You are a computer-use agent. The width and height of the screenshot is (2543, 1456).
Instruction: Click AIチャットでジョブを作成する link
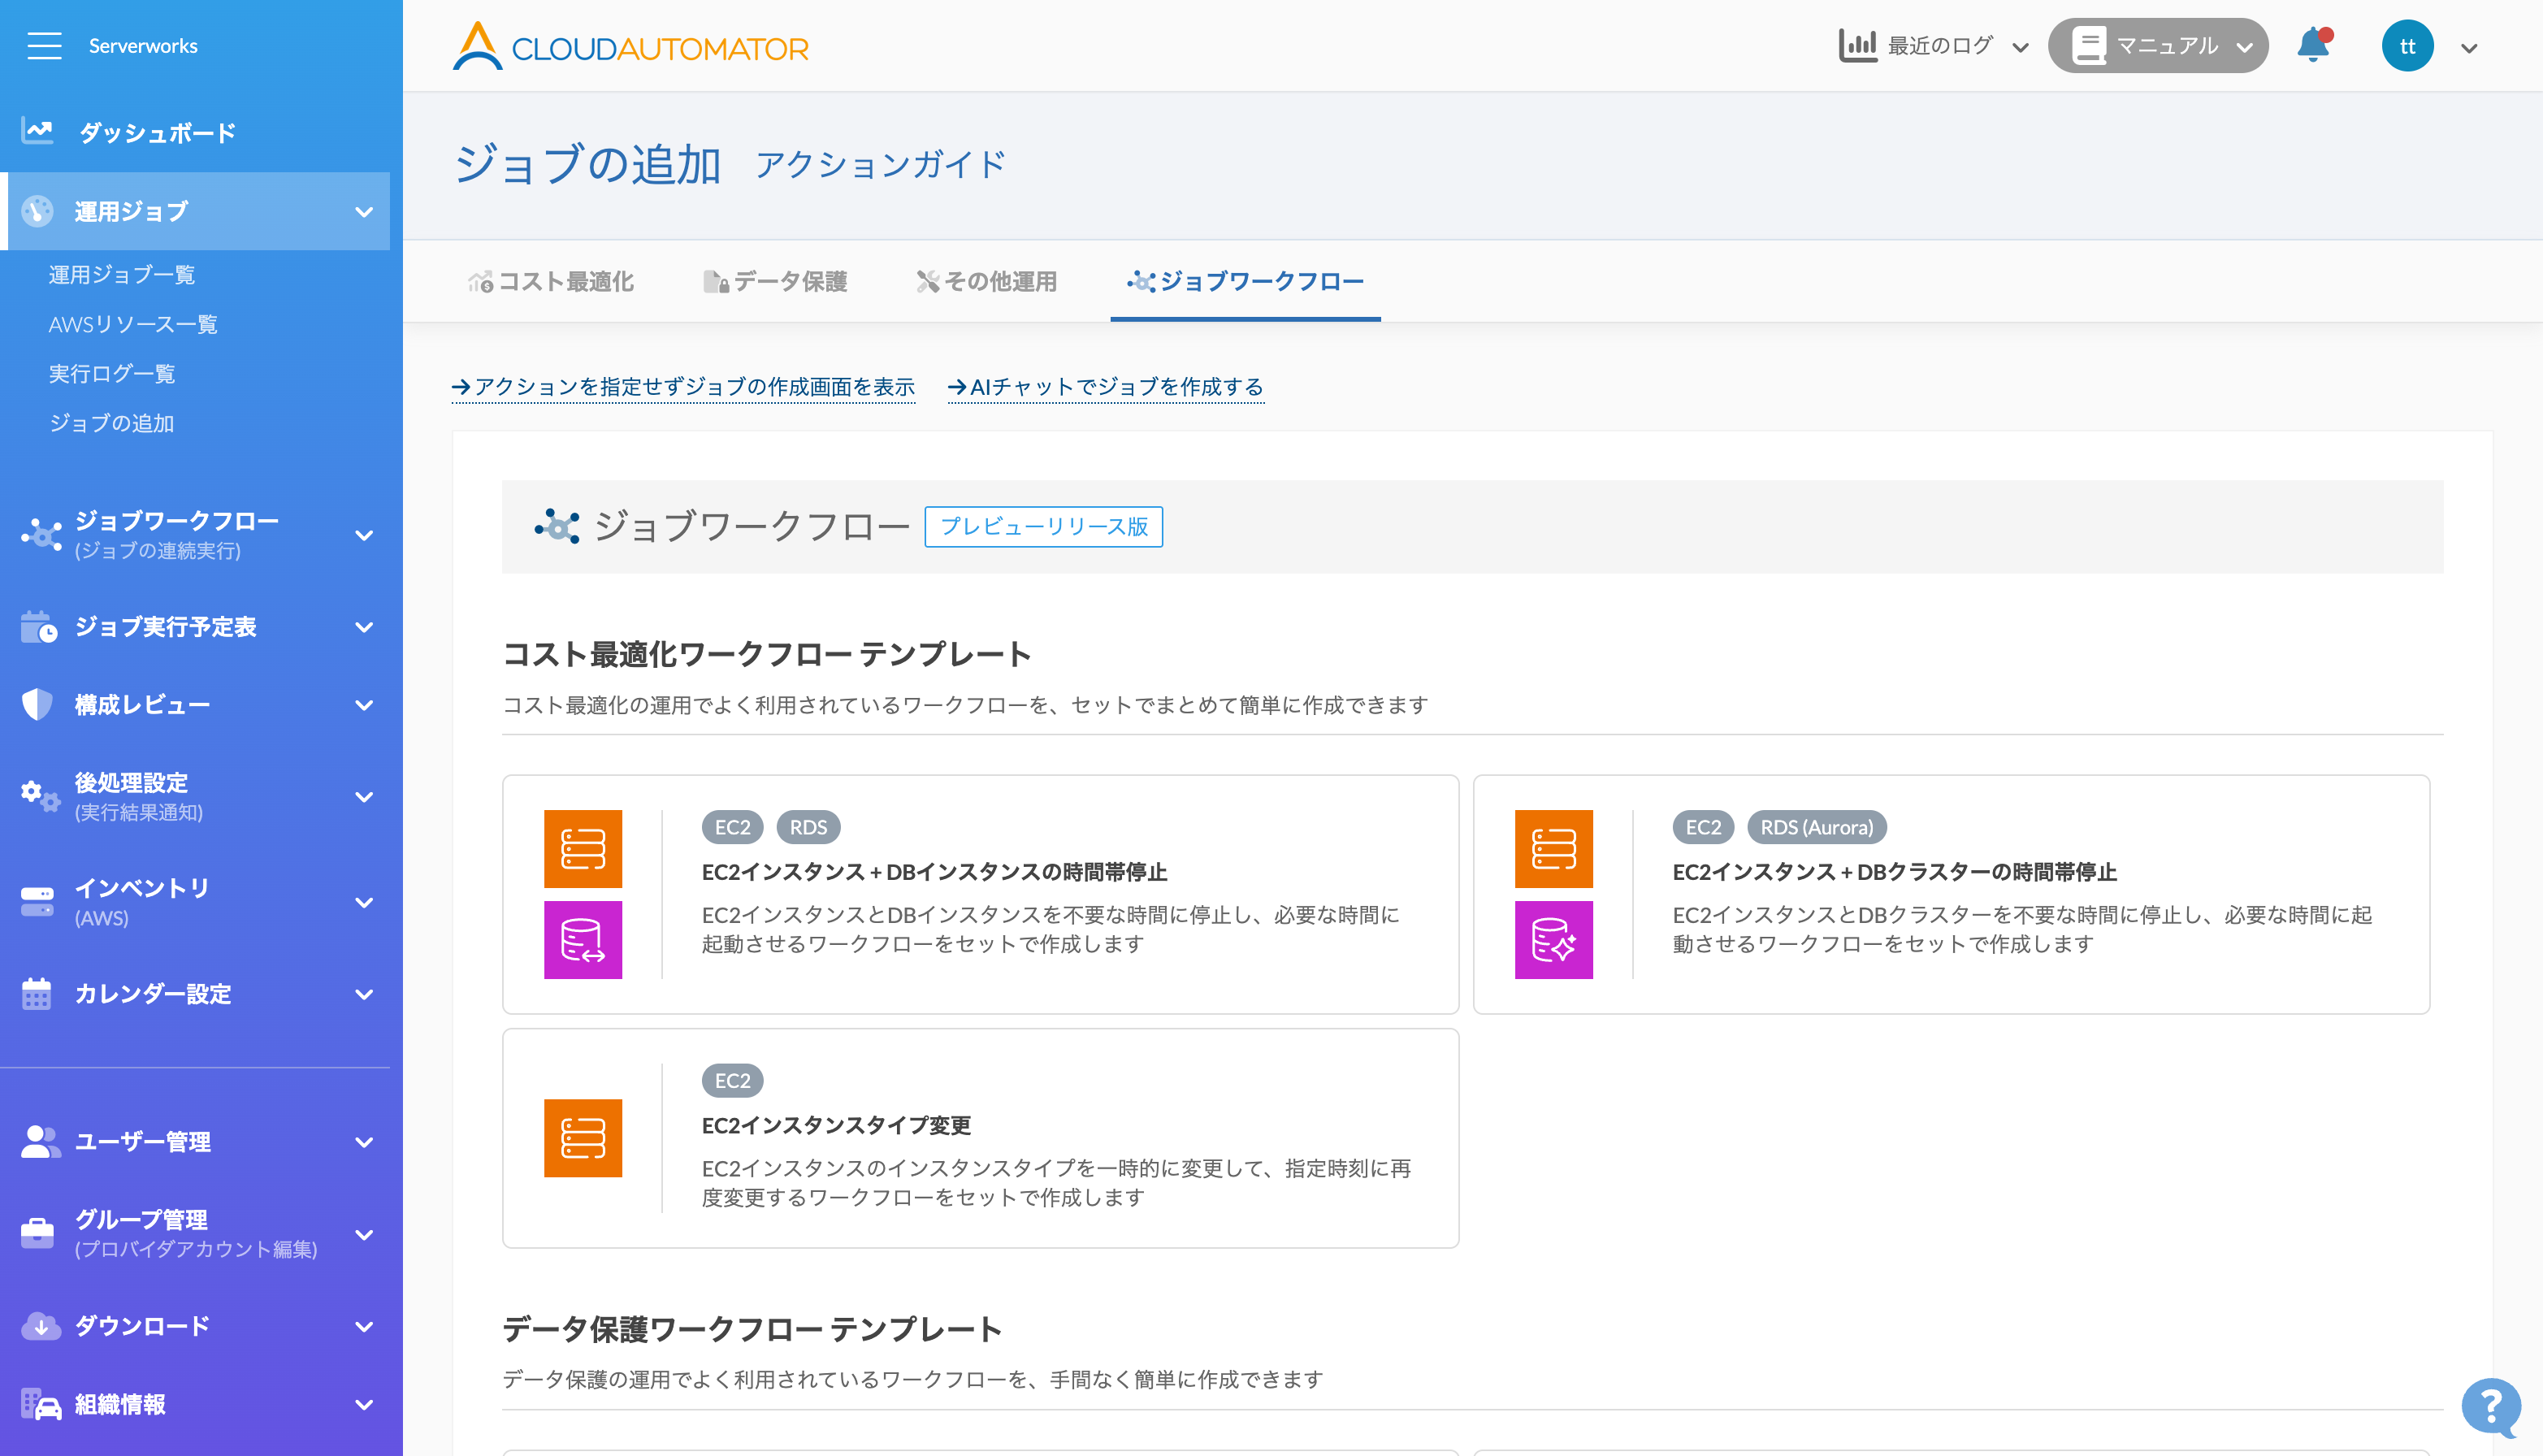1105,387
